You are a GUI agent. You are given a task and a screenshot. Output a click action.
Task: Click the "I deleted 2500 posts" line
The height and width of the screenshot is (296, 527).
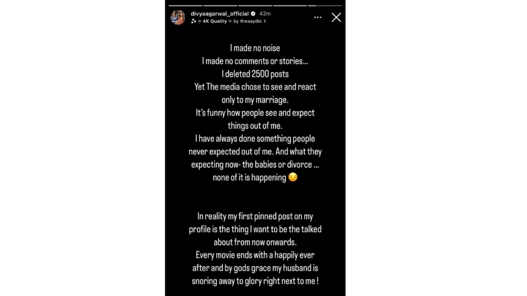[x=255, y=74]
